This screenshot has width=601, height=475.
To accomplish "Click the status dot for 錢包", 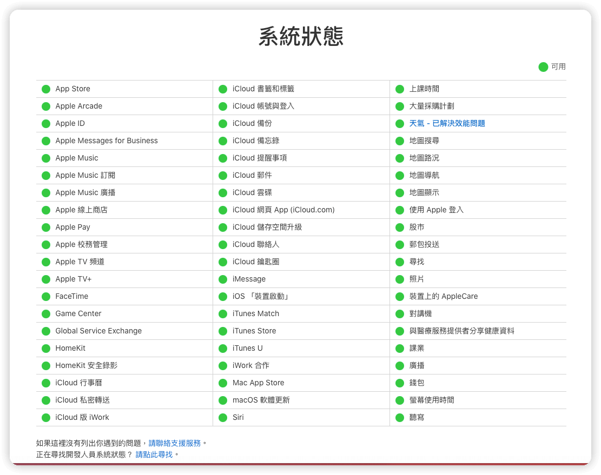I will click(x=400, y=383).
